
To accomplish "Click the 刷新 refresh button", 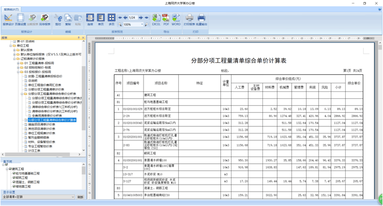I will coord(81,197).
